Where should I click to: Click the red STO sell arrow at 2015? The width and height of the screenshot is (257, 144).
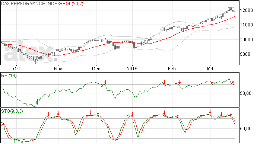[x=132, y=114]
